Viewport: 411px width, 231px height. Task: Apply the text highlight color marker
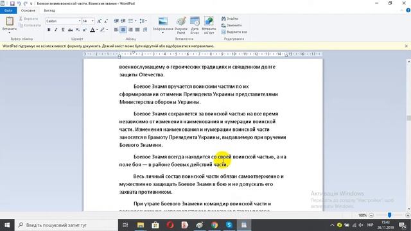(x=102, y=30)
